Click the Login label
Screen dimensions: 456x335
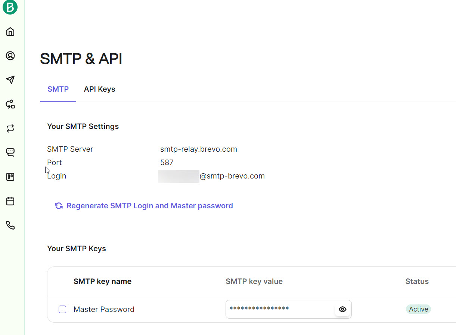click(x=56, y=176)
